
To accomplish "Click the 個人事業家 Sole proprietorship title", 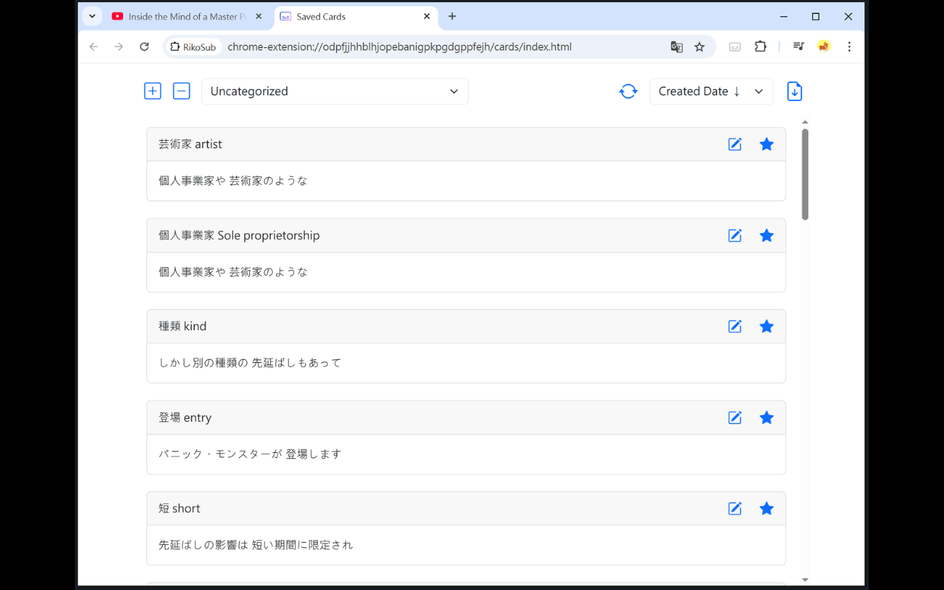I will (x=239, y=235).
